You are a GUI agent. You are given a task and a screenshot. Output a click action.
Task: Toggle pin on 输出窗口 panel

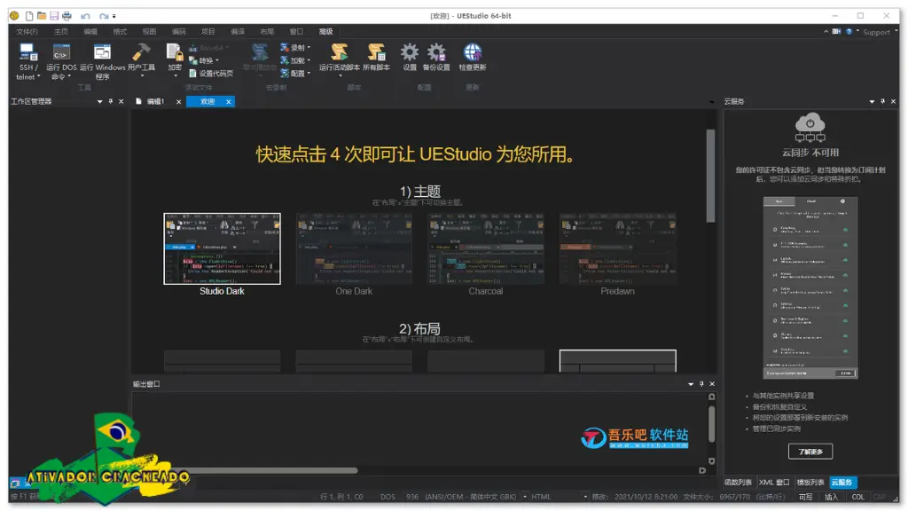701,384
